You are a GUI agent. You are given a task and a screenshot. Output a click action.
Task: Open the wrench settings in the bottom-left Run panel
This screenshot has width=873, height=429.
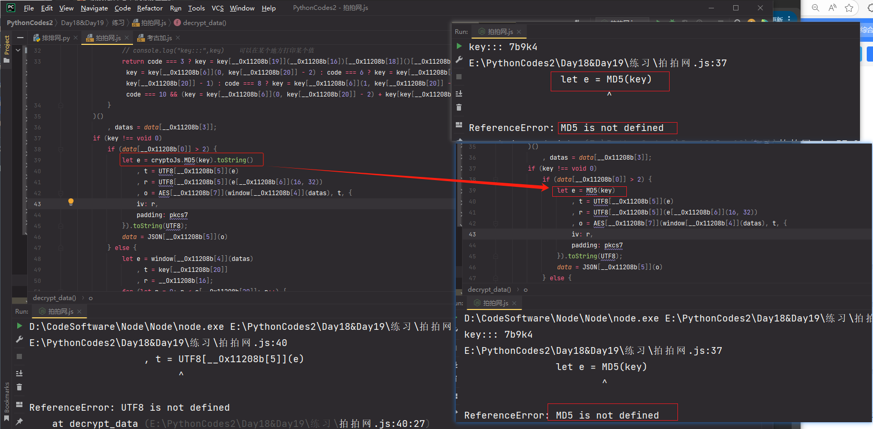point(19,339)
